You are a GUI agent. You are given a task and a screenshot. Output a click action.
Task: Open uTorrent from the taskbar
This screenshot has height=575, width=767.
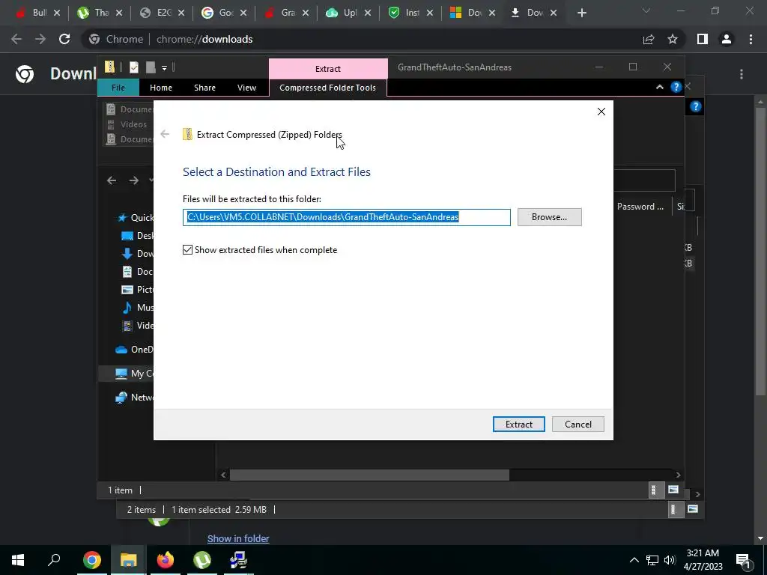(201, 560)
